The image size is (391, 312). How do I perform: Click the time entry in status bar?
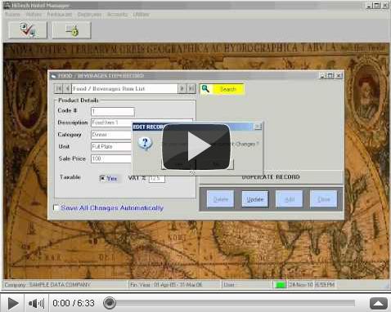(325, 285)
